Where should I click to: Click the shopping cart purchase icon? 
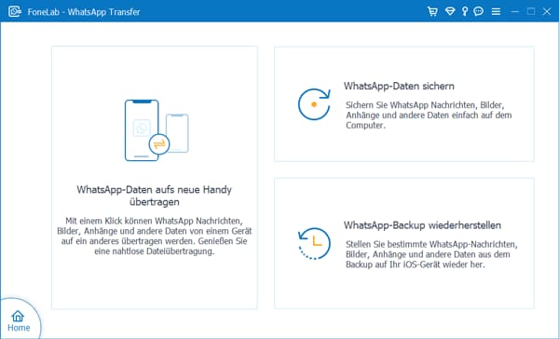(432, 11)
